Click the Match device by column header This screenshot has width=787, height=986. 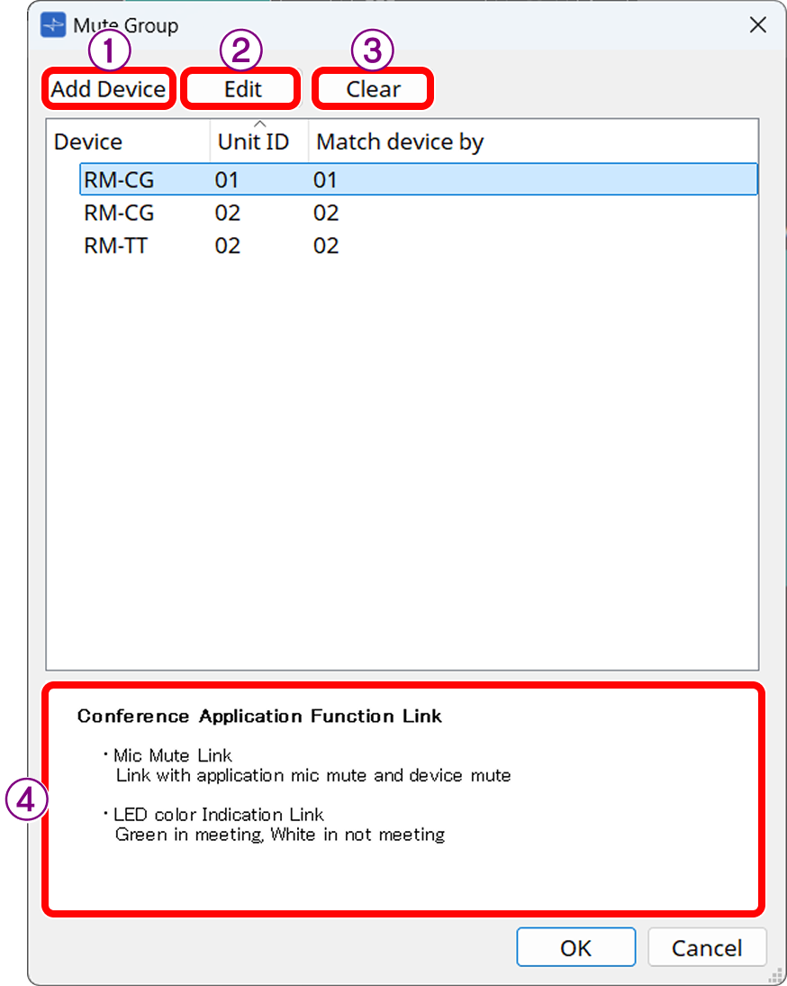click(399, 142)
